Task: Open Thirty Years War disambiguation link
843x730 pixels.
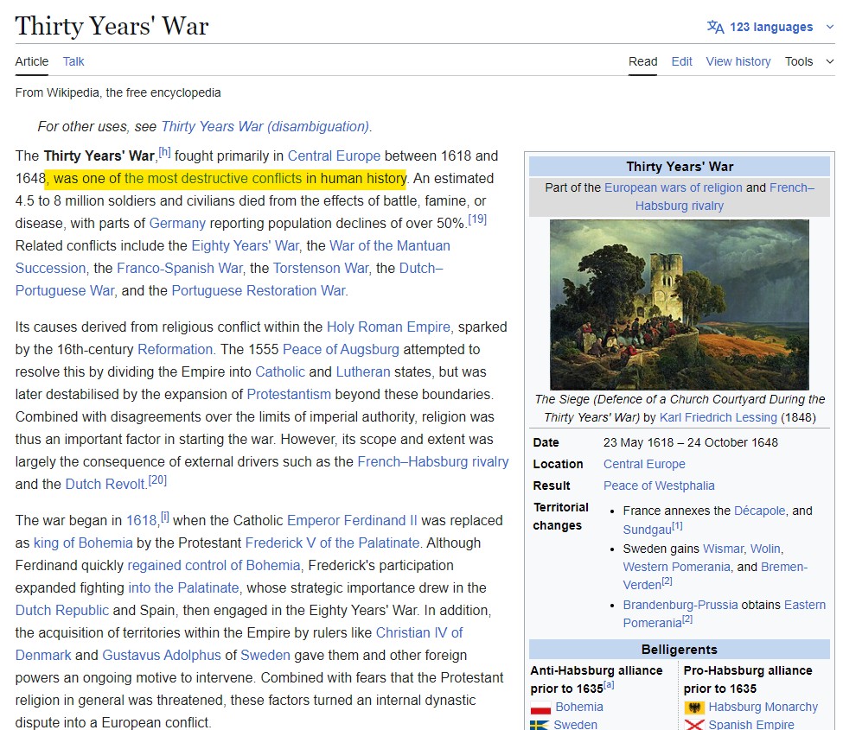Action: (265, 126)
